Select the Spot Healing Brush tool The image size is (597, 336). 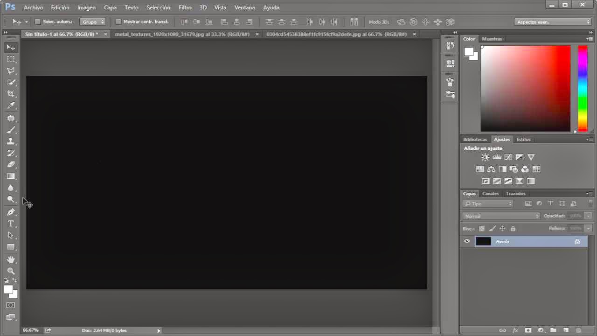(11, 119)
